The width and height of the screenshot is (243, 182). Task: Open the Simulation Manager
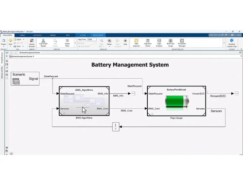(x=182, y=43)
